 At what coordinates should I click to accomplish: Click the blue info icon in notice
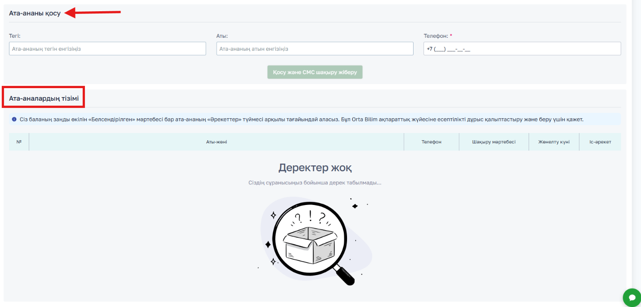pyautogui.click(x=14, y=120)
